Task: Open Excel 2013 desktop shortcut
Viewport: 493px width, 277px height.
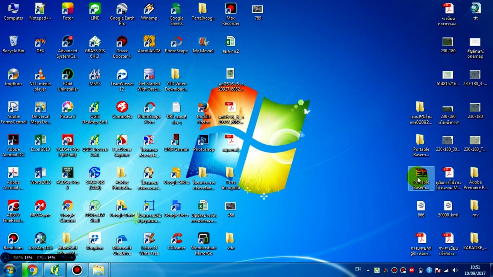Action: [x=40, y=143]
